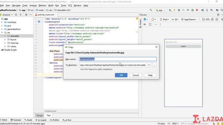The height and width of the screenshot is (125, 223).
Task: Select the activity_main.xml editor tab
Action: point(46,15)
